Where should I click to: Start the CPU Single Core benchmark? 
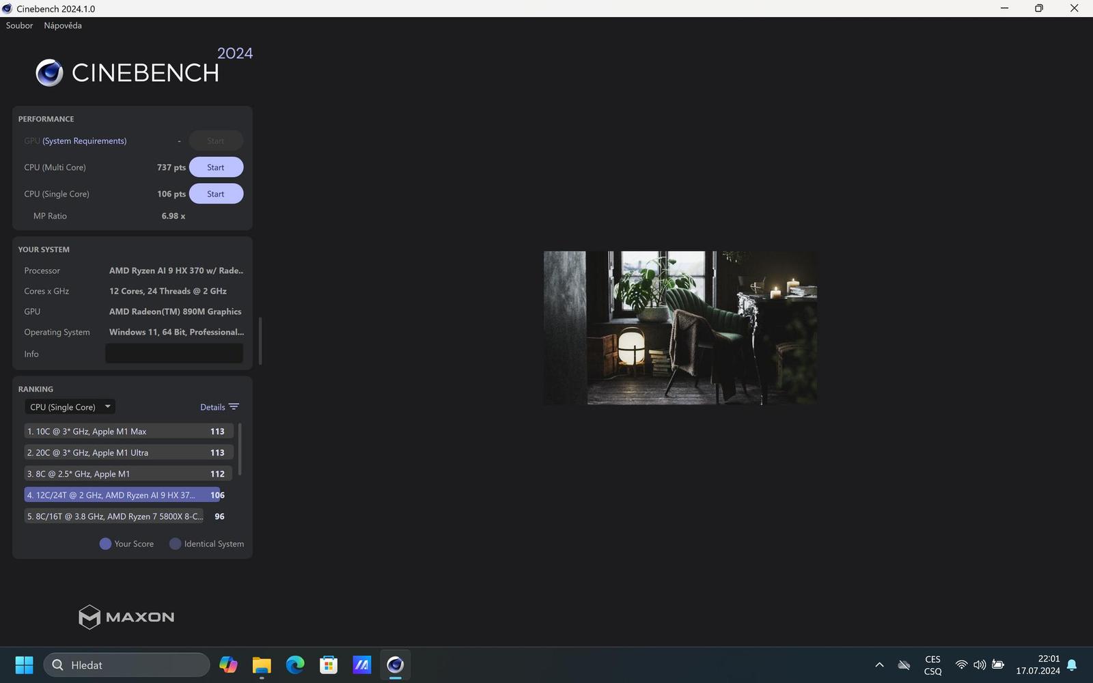pyautogui.click(x=216, y=194)
